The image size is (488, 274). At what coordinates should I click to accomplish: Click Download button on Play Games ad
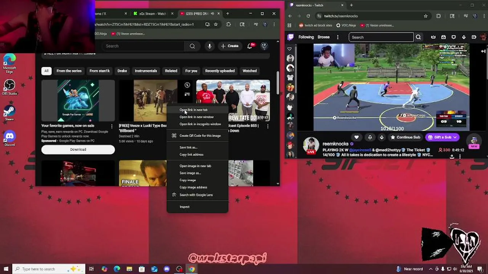(x=78, y=150)
